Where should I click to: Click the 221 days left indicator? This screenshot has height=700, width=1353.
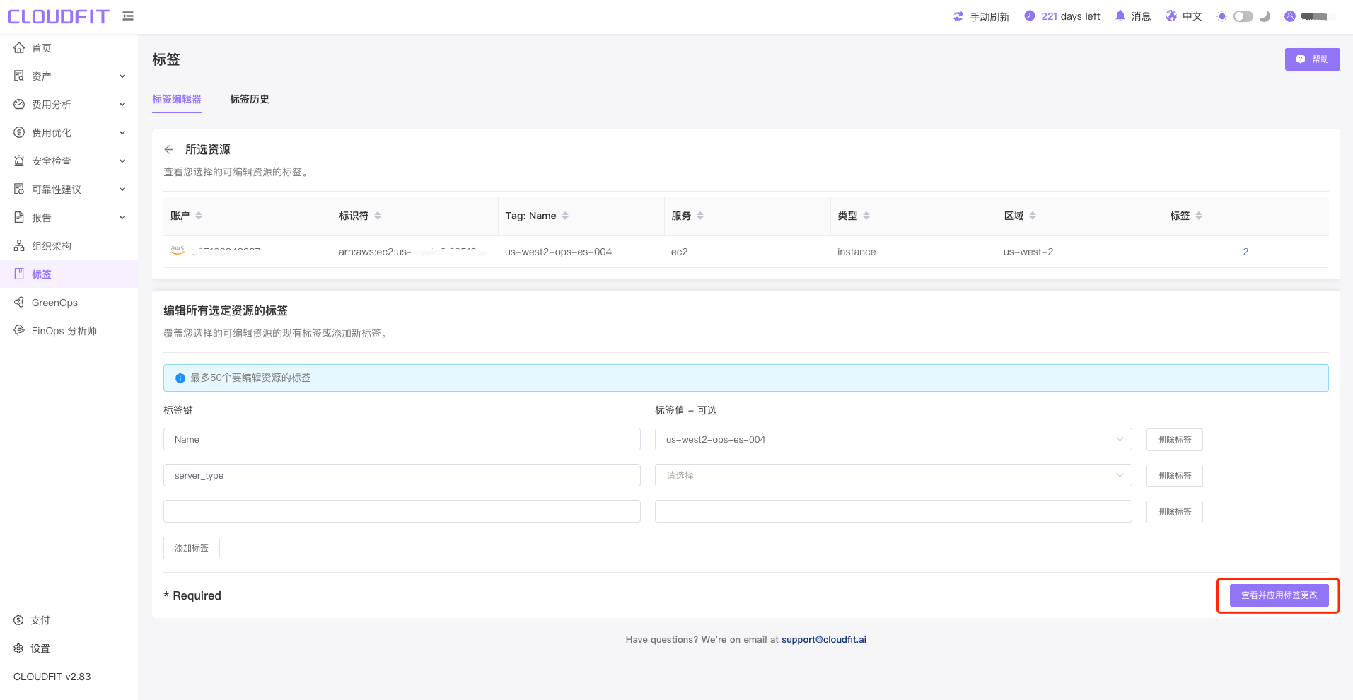pos(1062,16)
